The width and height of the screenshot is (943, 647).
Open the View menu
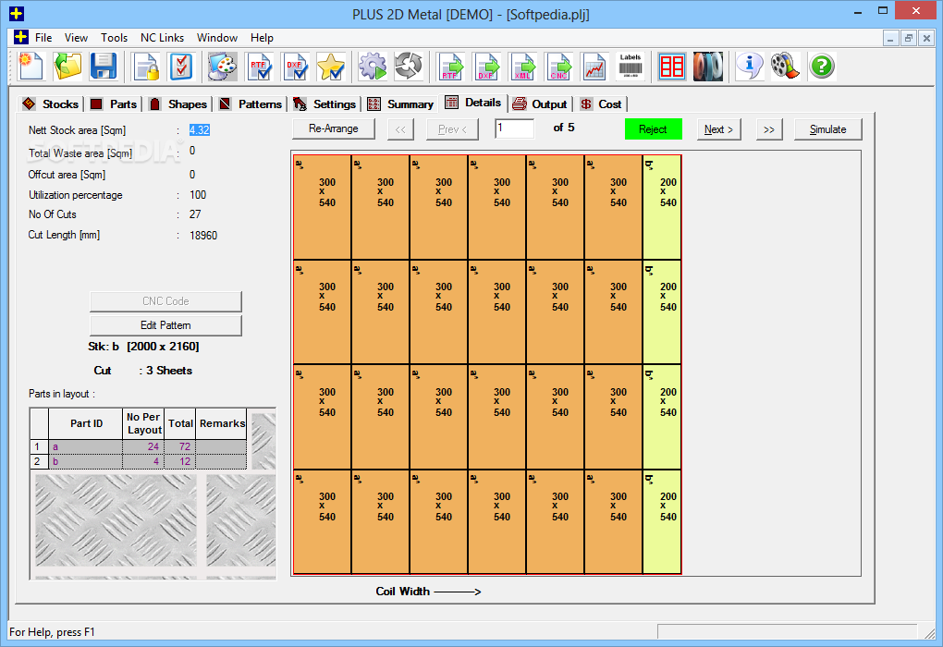click(x=77, y=37)
